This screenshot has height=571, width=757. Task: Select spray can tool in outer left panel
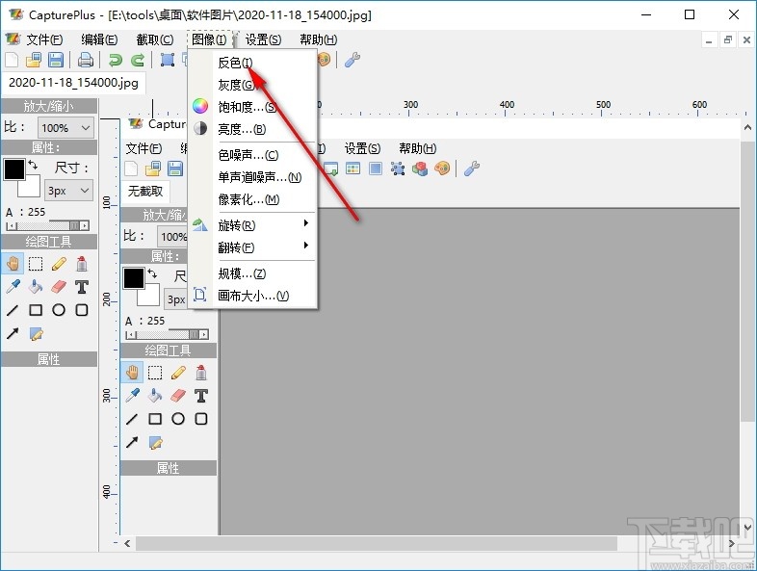point(82,264)
